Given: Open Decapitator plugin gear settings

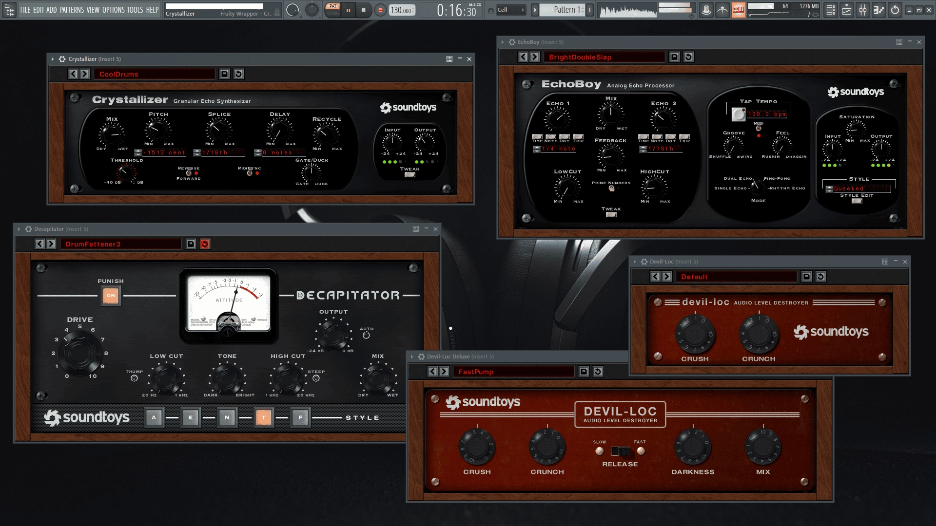Looking at the screenshot, I should point(28,229).
